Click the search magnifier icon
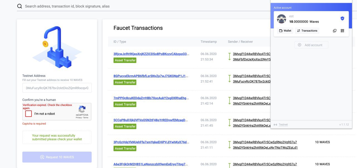 pos(20,6)
